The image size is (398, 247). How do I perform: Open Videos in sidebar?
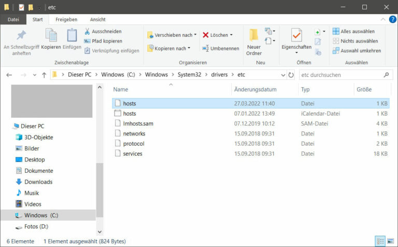click(28, 204)
